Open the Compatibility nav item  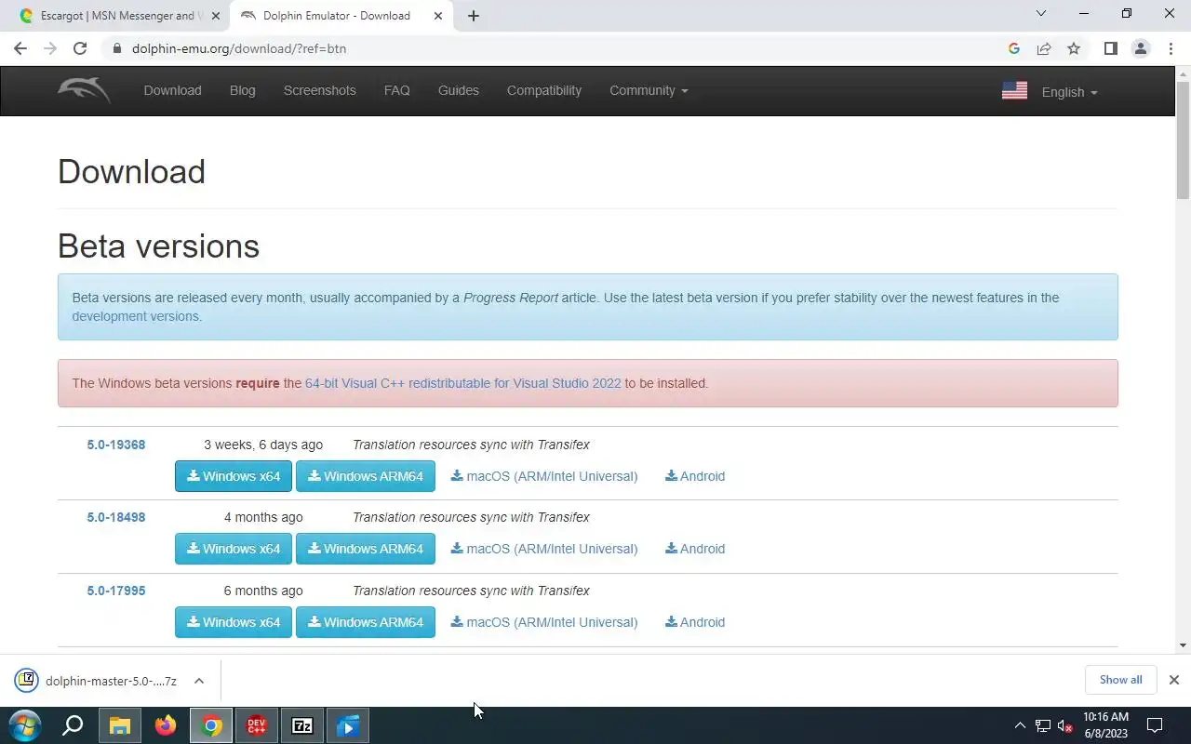click(544, 90)
